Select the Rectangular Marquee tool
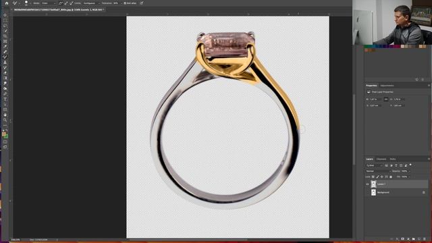Viewport: 432px width, 243px height. (5, 20)
